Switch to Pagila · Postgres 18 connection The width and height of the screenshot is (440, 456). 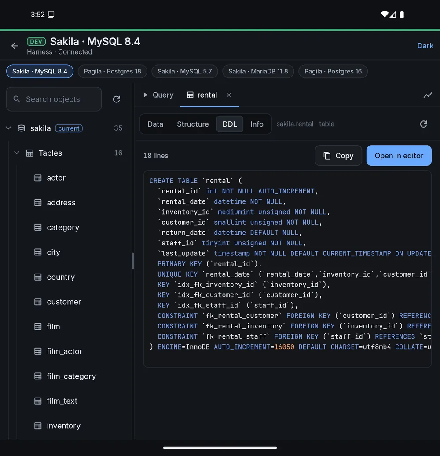tap(112, 71)
